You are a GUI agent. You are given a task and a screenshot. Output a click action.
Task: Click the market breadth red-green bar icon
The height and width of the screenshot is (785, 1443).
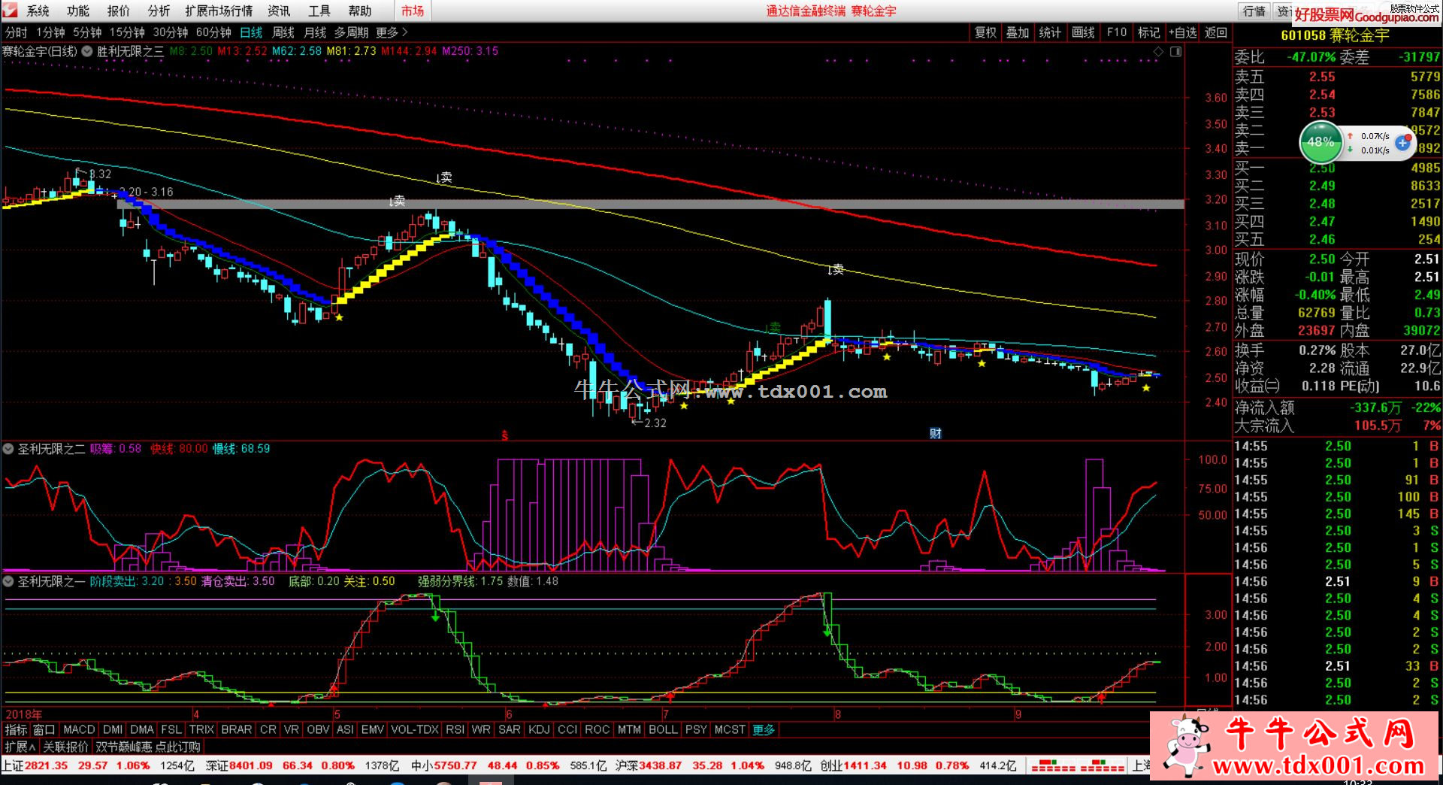click(x=1078, y=765)
